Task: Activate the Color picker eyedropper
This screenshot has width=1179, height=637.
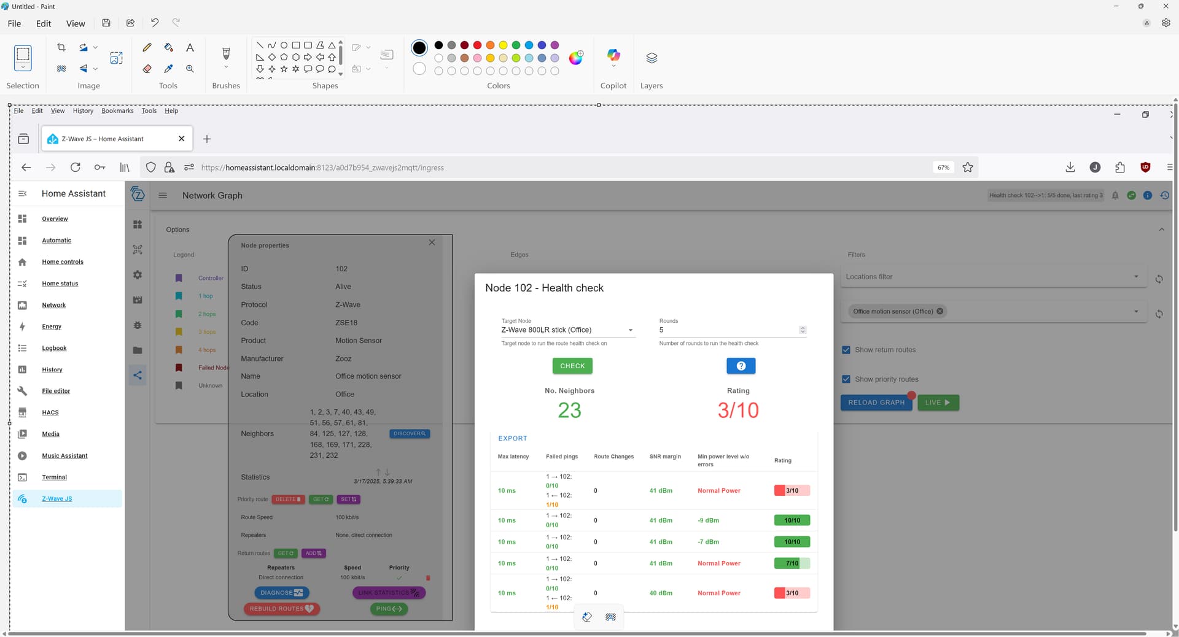Action: 168,69
